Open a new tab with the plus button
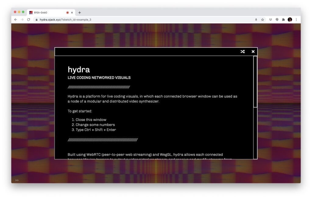Viewport: 312px width, 198px height. [80, 12]
